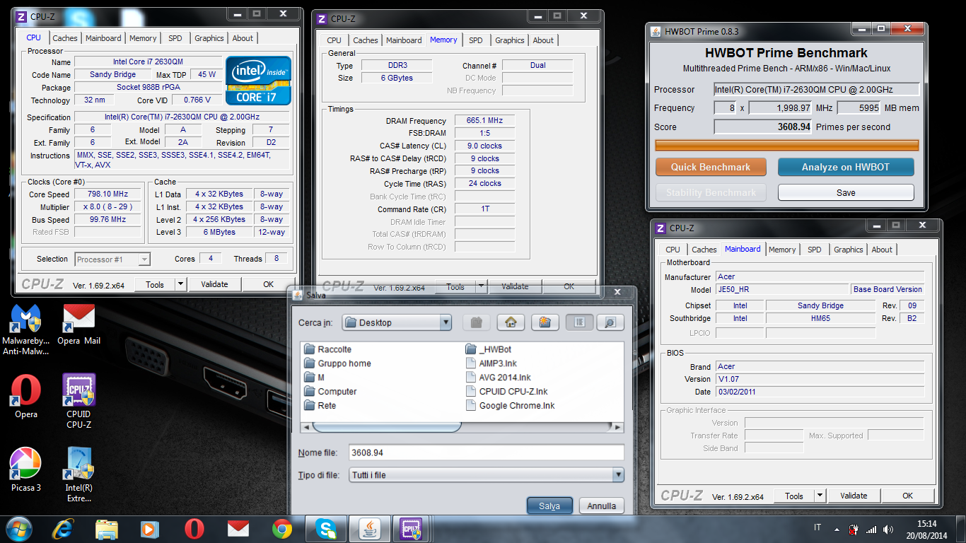966x543 pixels.
Task: Click the file list scrollbar right arrow
Action: (618, 427)
